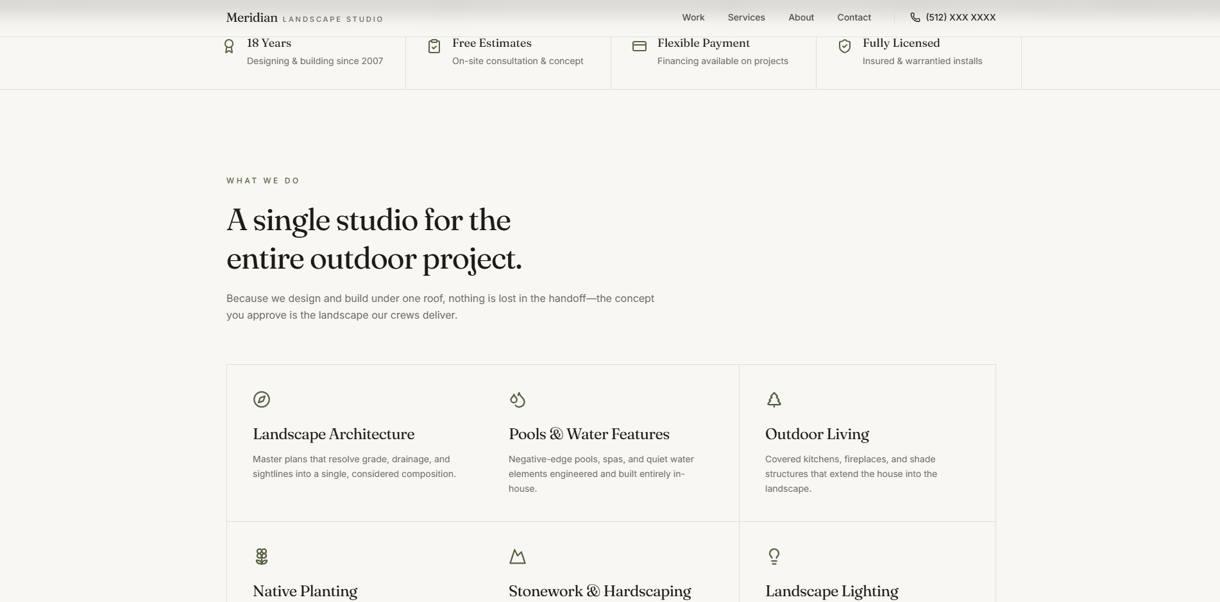Screen dimensions: 1220x602
Task: Click the lightbulb icon above Landscape Lighting
Action: coord(774,556)
